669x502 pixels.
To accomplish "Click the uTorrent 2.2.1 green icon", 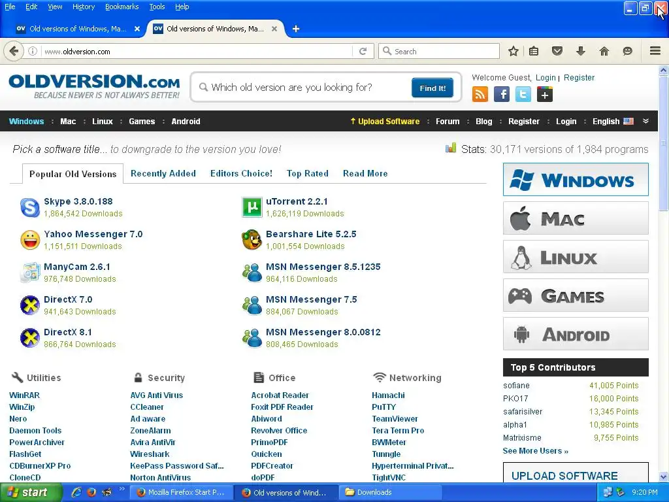I will (252, 207).
